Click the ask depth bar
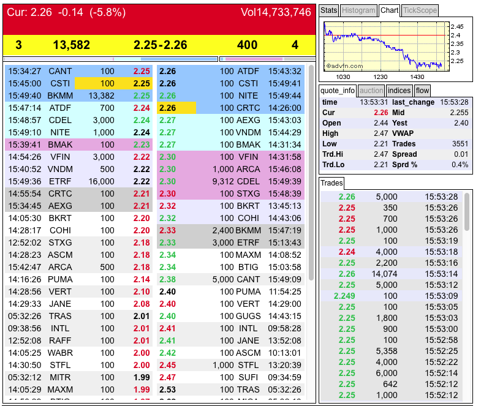 [x=268, y=59]
